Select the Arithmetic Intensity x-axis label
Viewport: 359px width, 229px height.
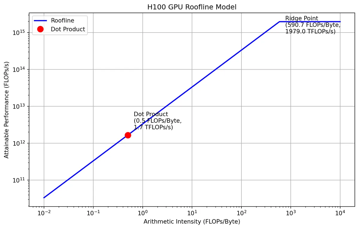tap(192, 222)
